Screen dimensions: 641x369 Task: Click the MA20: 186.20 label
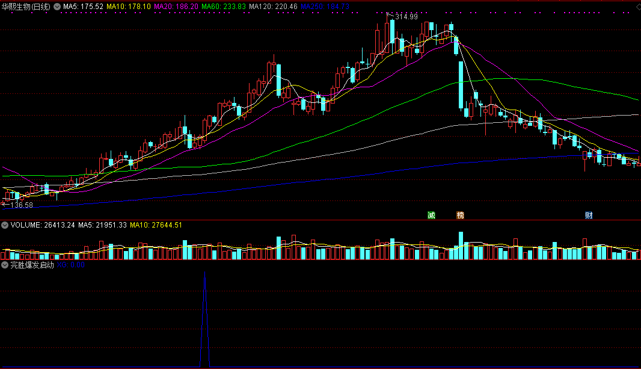pos(176,7)
